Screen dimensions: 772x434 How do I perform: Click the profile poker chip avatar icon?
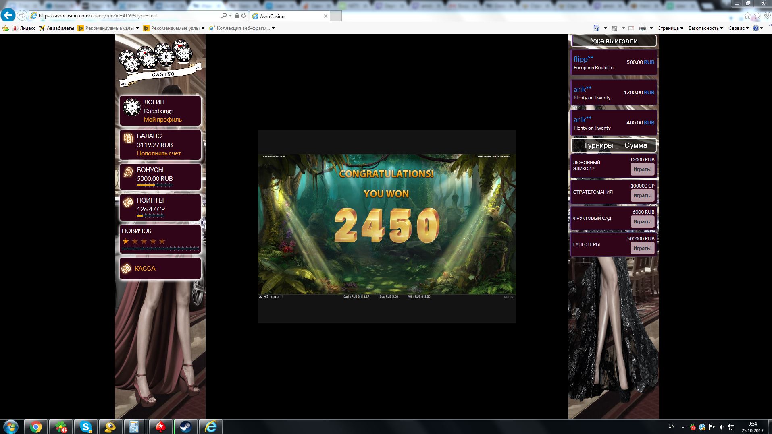(131, 107)
